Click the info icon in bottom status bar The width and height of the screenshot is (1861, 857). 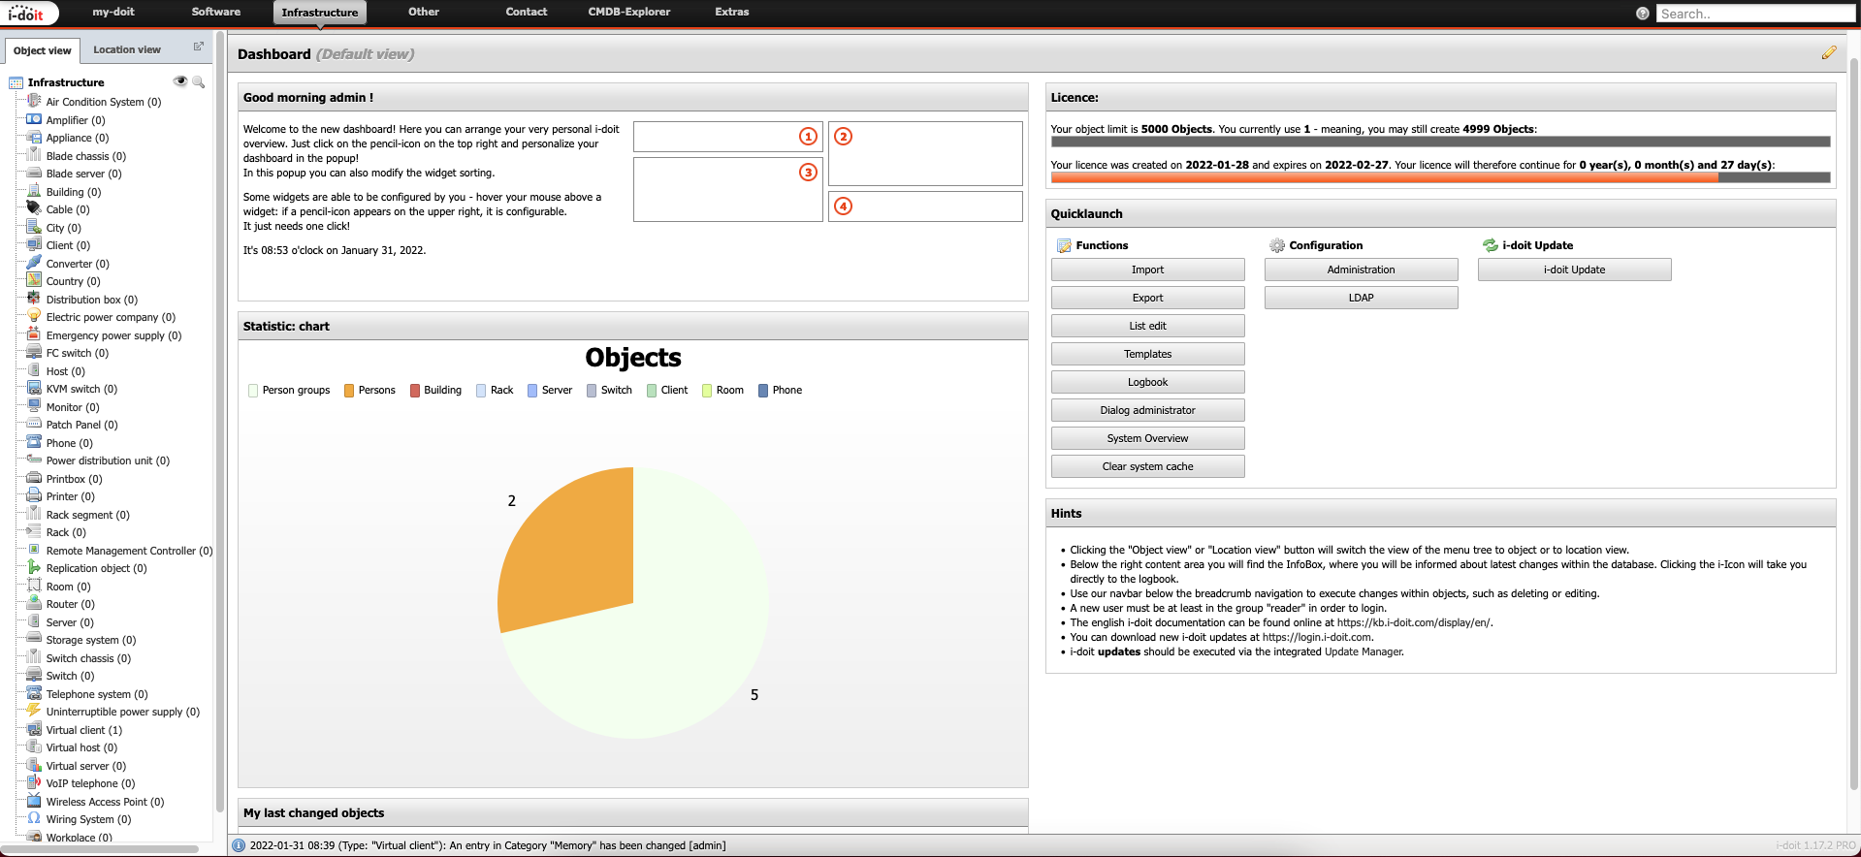point(239,845)
